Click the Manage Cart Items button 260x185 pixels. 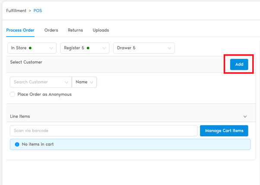(224, 131)
